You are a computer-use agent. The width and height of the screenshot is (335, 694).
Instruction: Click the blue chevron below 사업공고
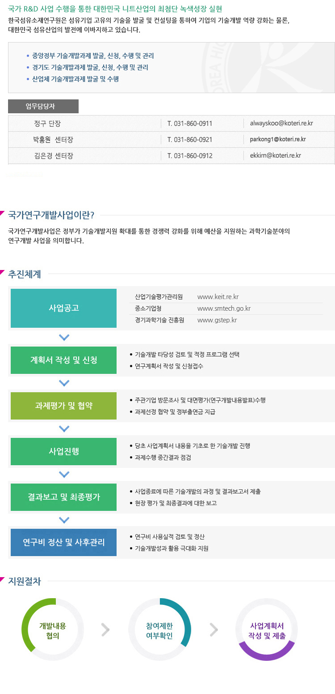[64, 337]
